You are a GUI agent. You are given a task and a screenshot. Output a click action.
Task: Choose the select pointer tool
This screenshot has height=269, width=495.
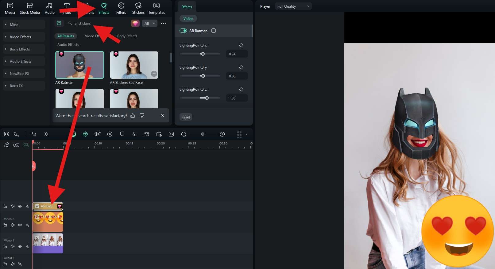[x=16, y=134]
